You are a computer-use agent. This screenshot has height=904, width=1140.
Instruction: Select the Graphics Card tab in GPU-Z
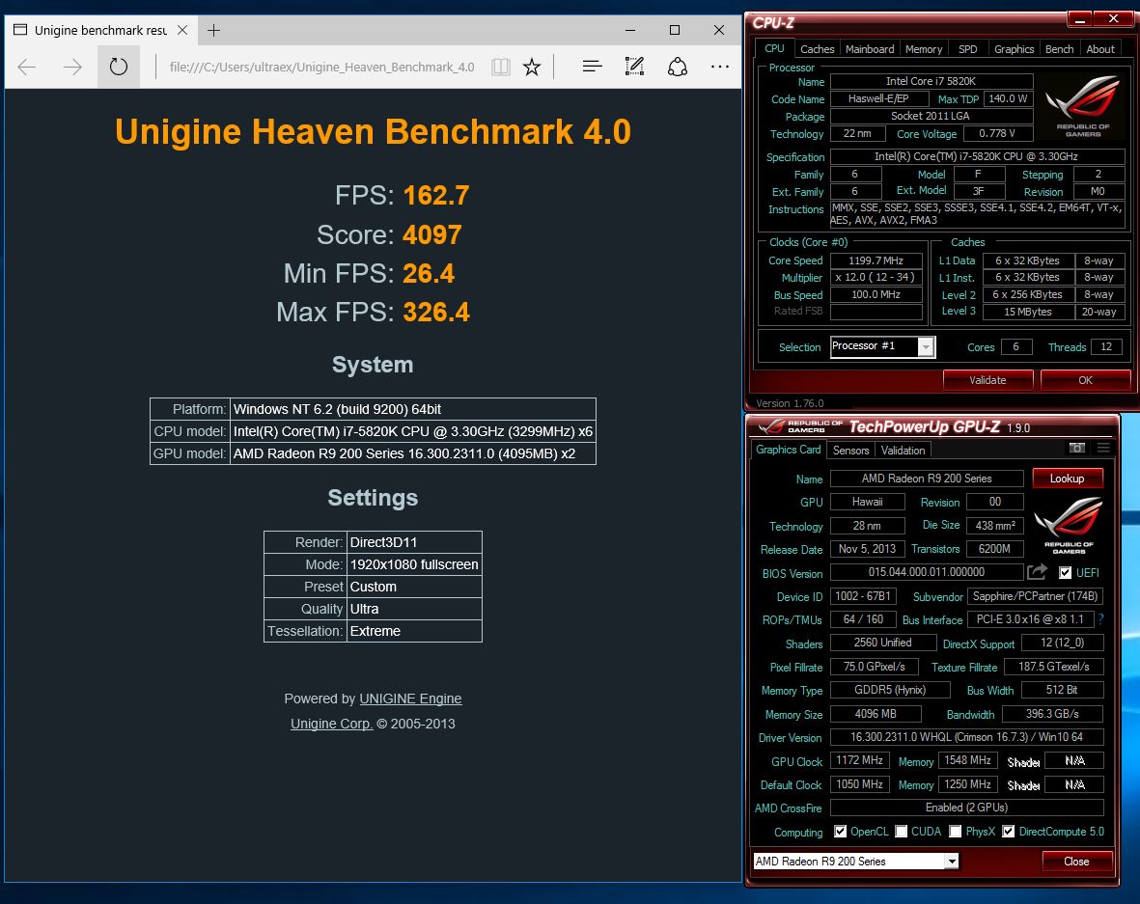[x=788, y=449]
